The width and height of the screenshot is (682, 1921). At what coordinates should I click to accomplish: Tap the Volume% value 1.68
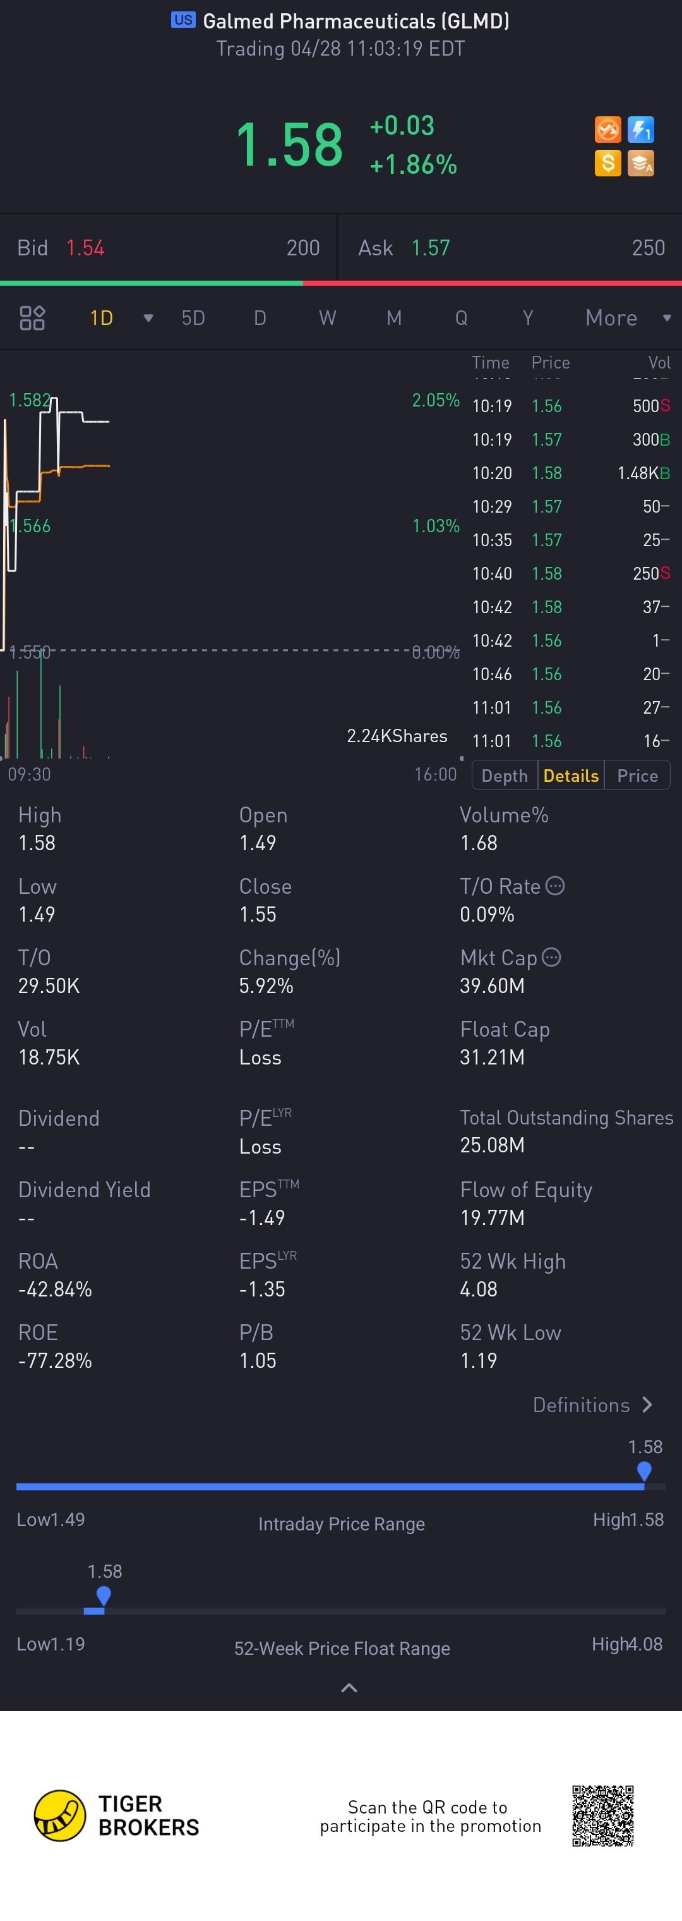click(479, 843)
